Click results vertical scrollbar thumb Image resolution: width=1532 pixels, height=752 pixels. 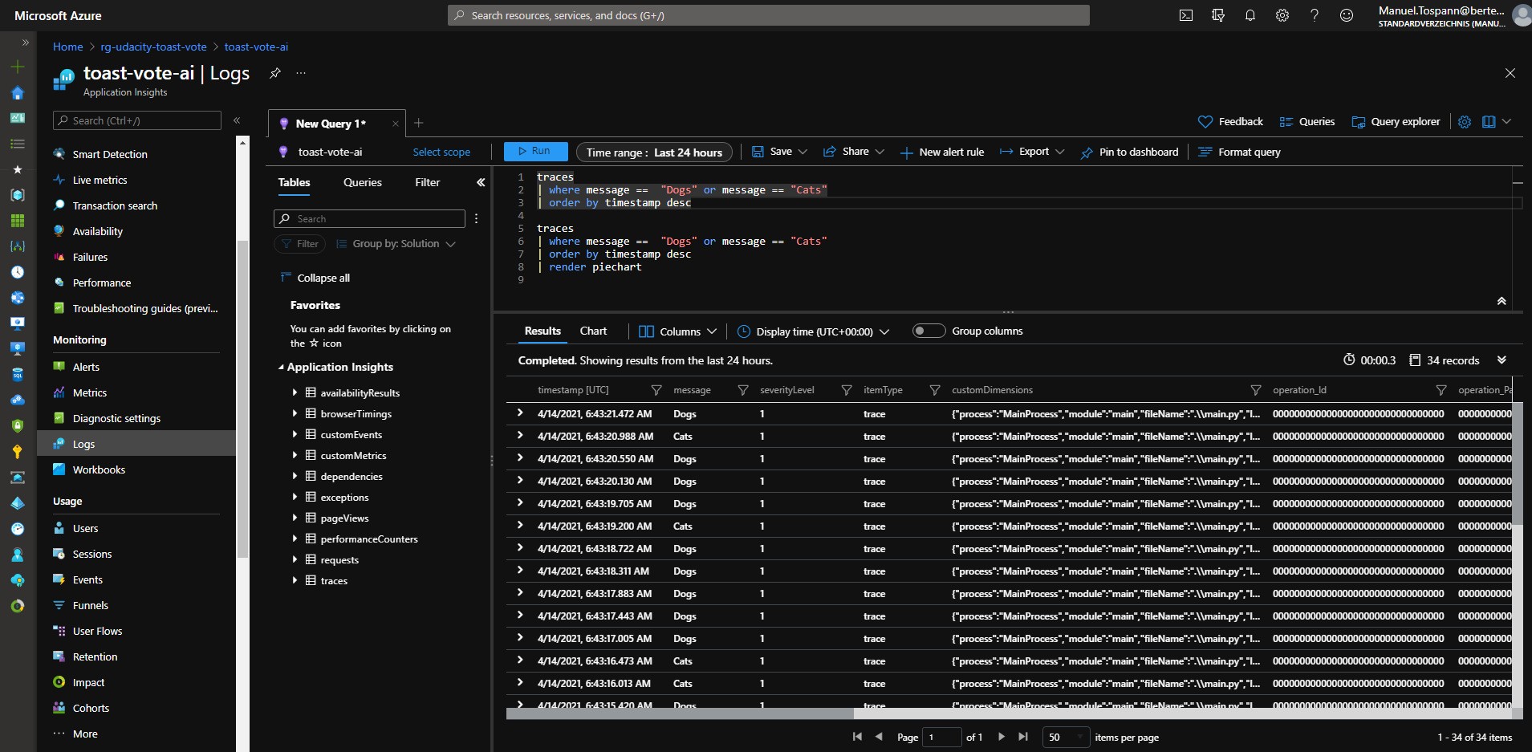click(x=1517, y=463)
